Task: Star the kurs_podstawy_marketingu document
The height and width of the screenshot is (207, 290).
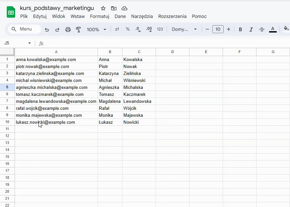Action: 103,8
